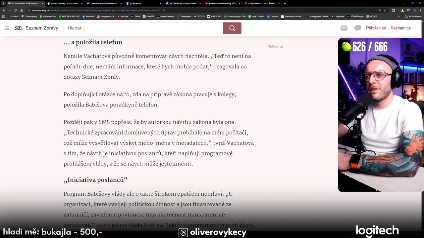
Task: Open a new browser tab
Action: [x=285, y=3]
